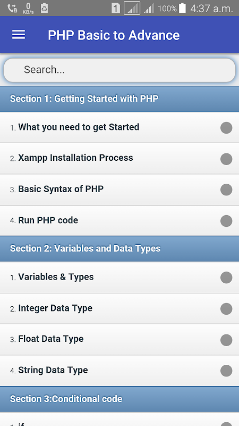Focus the Search input field
The width and height of the screenshot is (239, 426).
coord(119,70)
